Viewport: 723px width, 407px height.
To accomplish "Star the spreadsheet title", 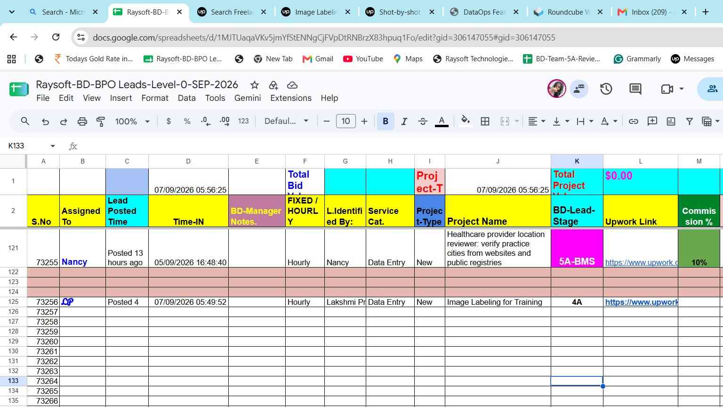I will pyautogui.click(x=255, y=85).
